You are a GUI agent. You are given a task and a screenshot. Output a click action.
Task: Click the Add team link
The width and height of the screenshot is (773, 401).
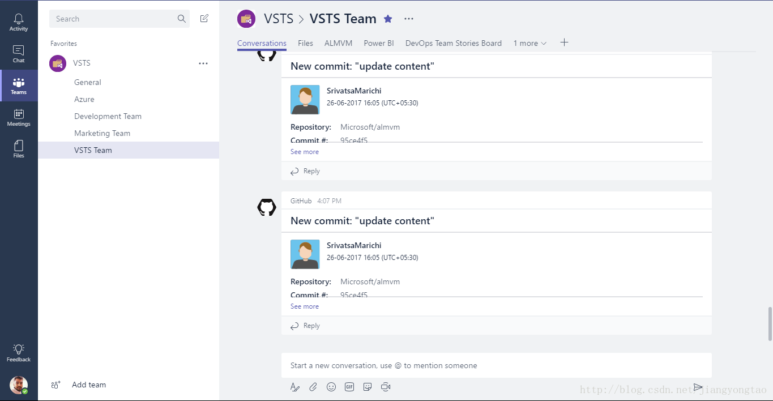[x=89, y=385]
